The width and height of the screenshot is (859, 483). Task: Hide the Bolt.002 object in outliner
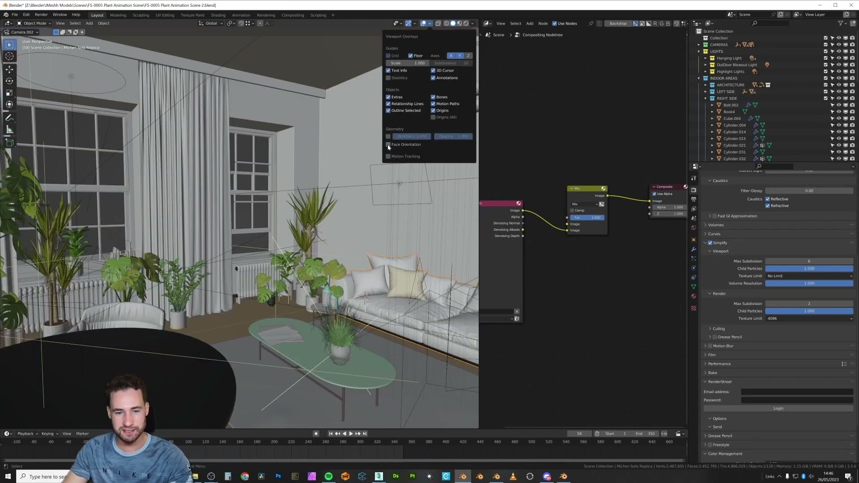pos(839,105)
